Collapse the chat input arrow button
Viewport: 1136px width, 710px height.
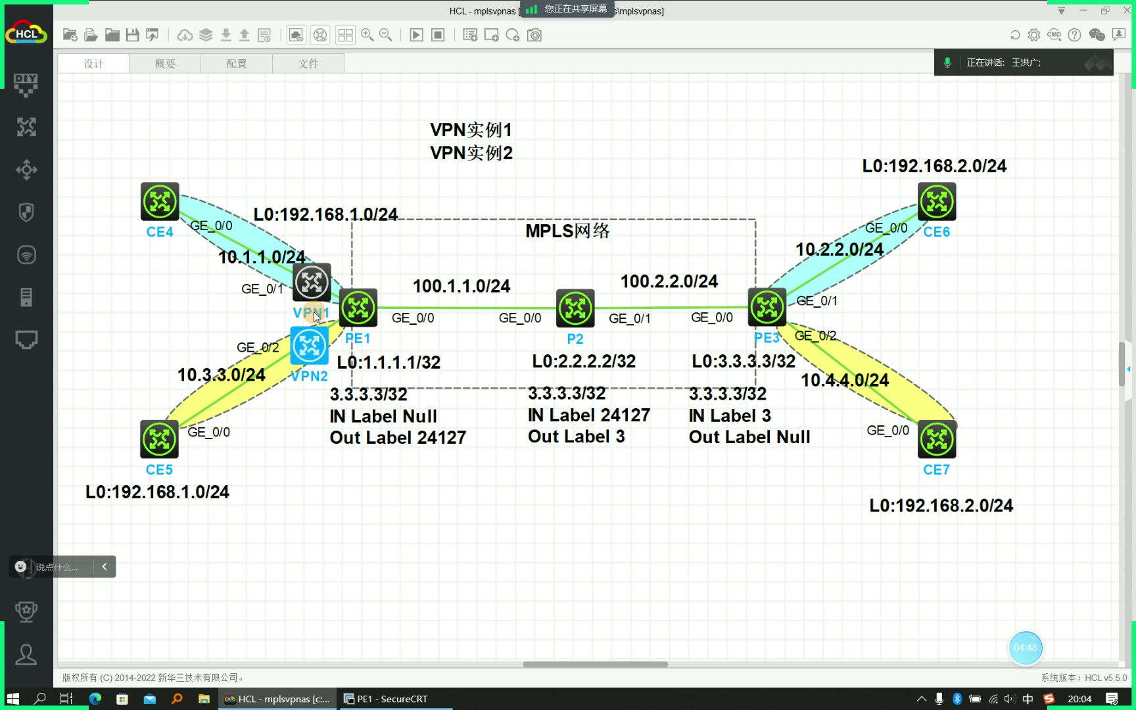click(x=105, y=567)
